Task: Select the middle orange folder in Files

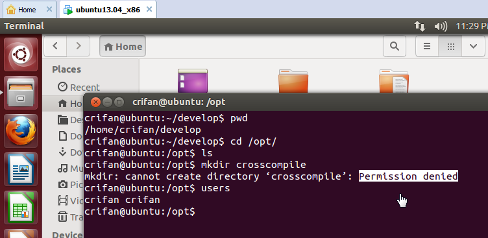Action: point(293,81)
